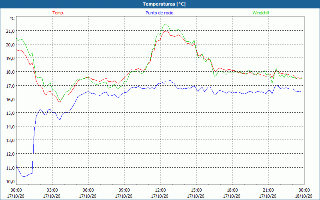Viewport: 320px width, 200px height.
Task: Click the '10,0' y-axis value
Action: 11,182
